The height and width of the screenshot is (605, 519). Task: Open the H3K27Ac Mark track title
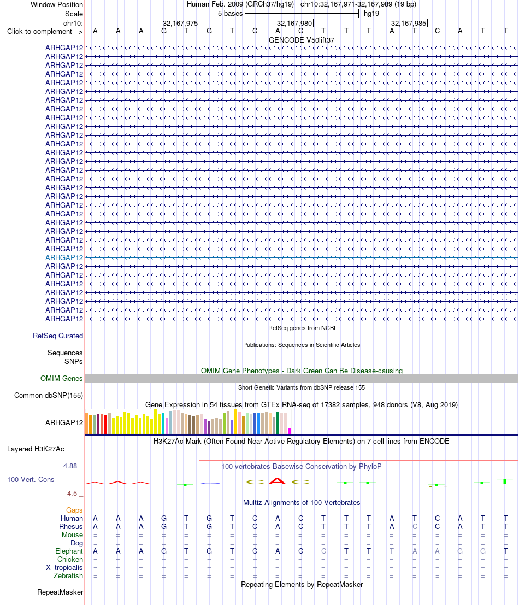302,442
